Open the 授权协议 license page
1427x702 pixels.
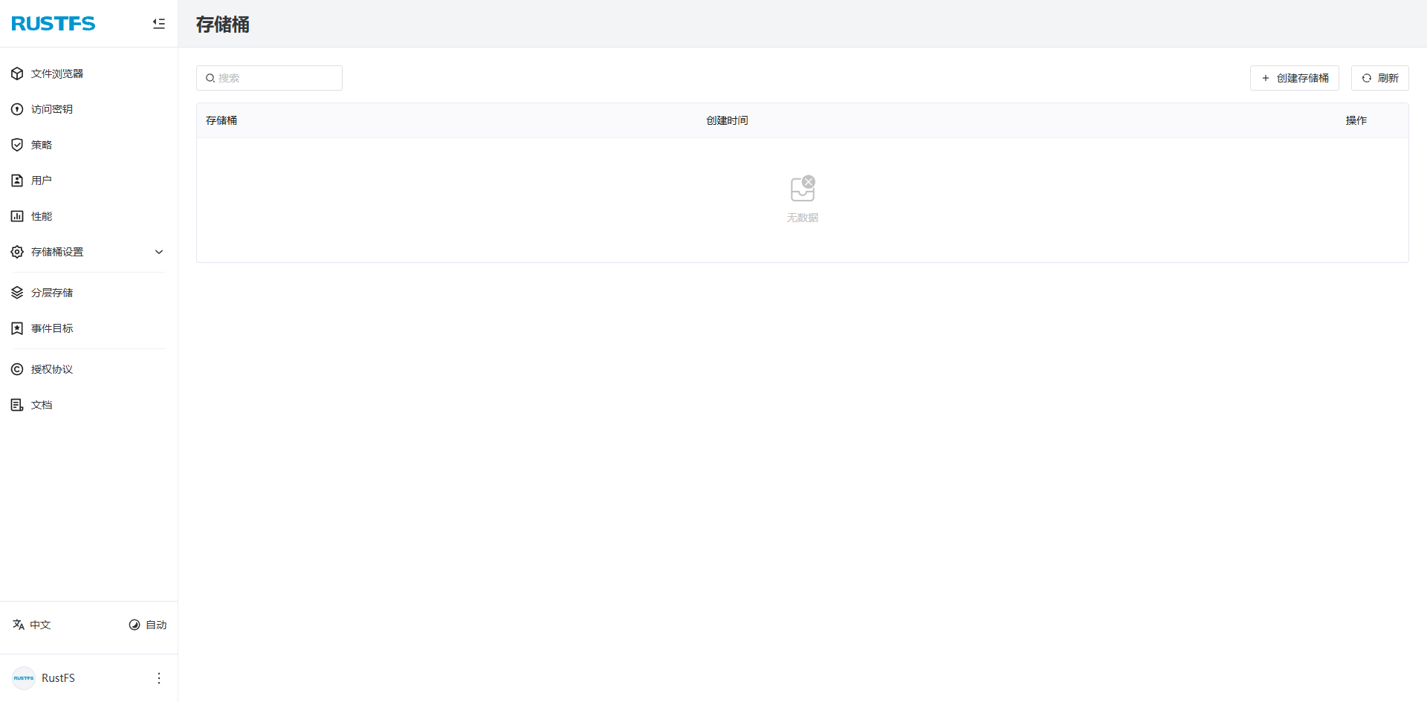click(52, 369)
